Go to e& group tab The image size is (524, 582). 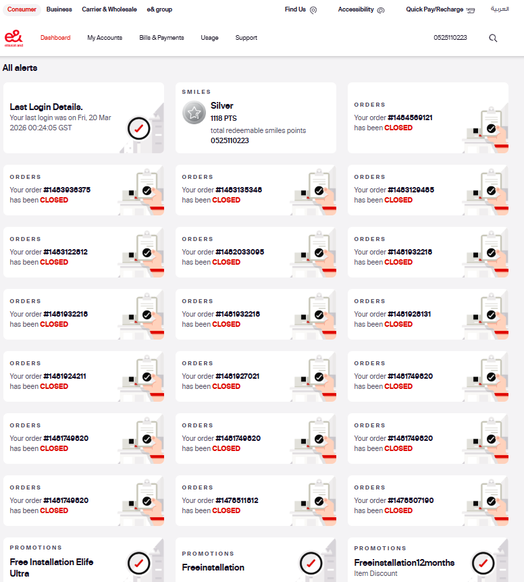coord(159,9)
